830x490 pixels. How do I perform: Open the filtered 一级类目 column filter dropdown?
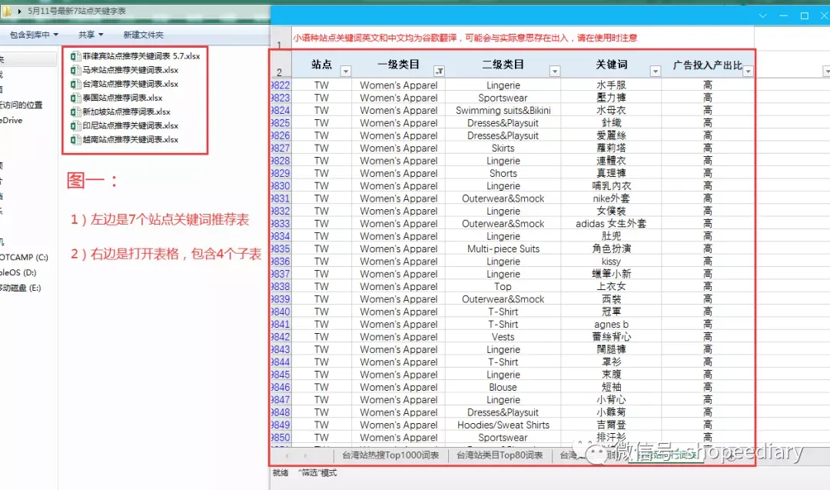(x=440, y=71)
